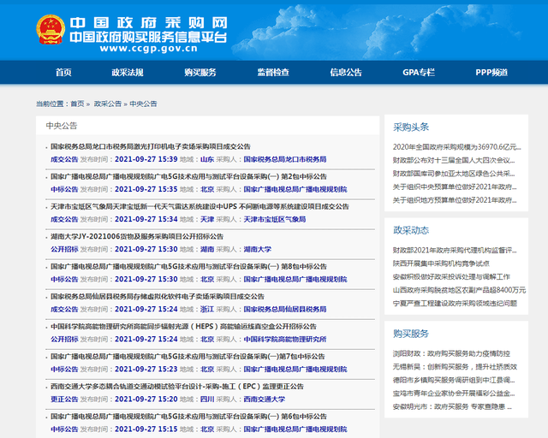The height and width of the screenshot is (438, 548).
Task: Open 仙居县税务局存储虚拟化软件 announcement
Action: [x=158, y=297]
